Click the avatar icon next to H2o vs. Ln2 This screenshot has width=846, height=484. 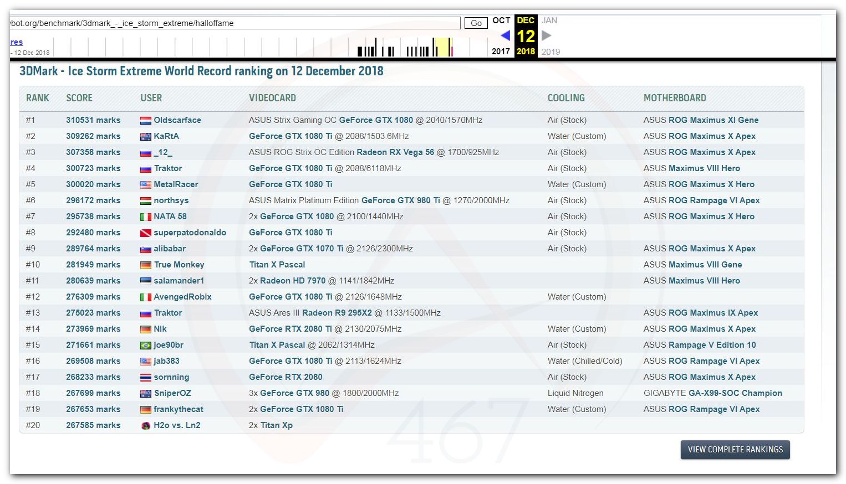click(146, 426)
